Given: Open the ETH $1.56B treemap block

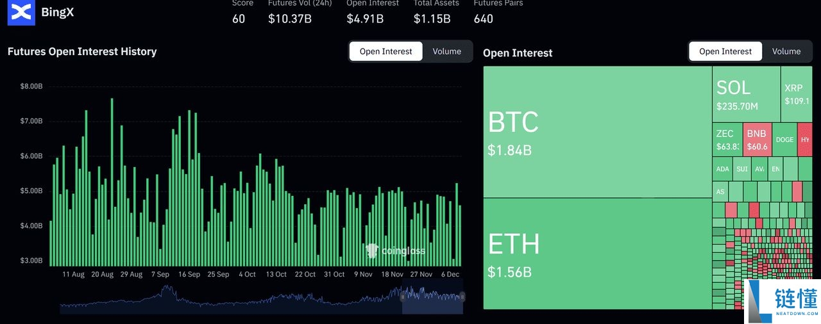Looking at the screenshot, I should tap(597, 254).
